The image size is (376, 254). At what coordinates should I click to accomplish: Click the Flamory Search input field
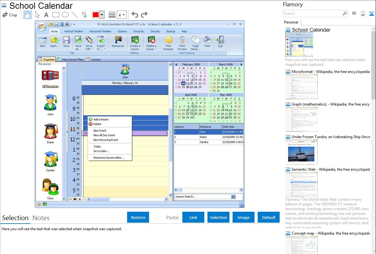313,13
